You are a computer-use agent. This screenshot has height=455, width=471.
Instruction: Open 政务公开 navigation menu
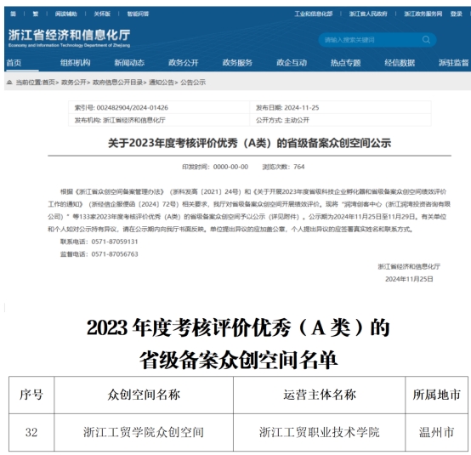click(x=184, y=63)
